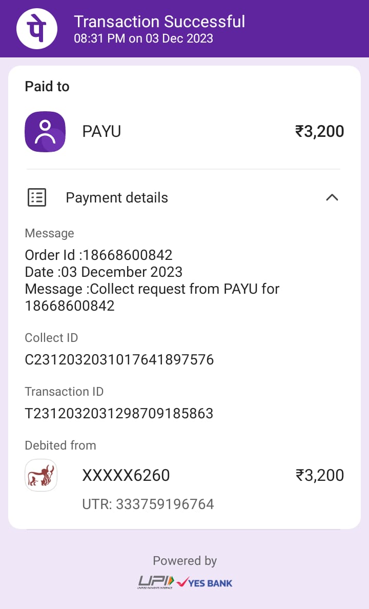
Task: Tap the YES BANK logo
Action: pyautogui.click(x=204, y=582)
